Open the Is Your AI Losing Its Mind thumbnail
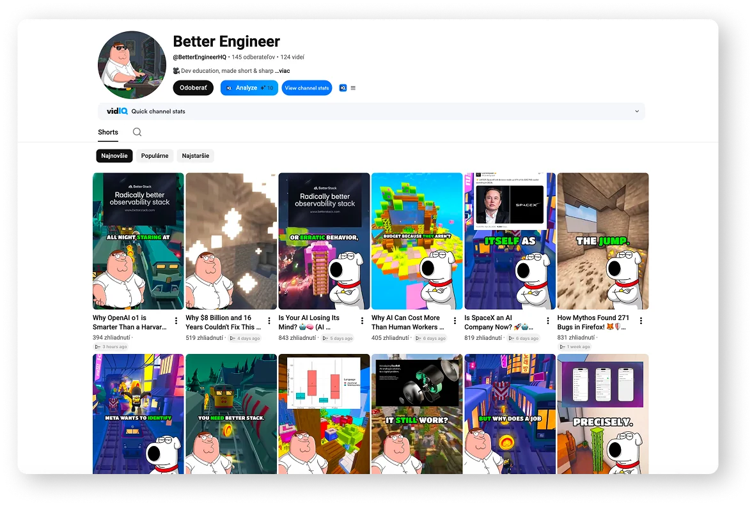Viewport: 752px width, 506px height. 324,241
